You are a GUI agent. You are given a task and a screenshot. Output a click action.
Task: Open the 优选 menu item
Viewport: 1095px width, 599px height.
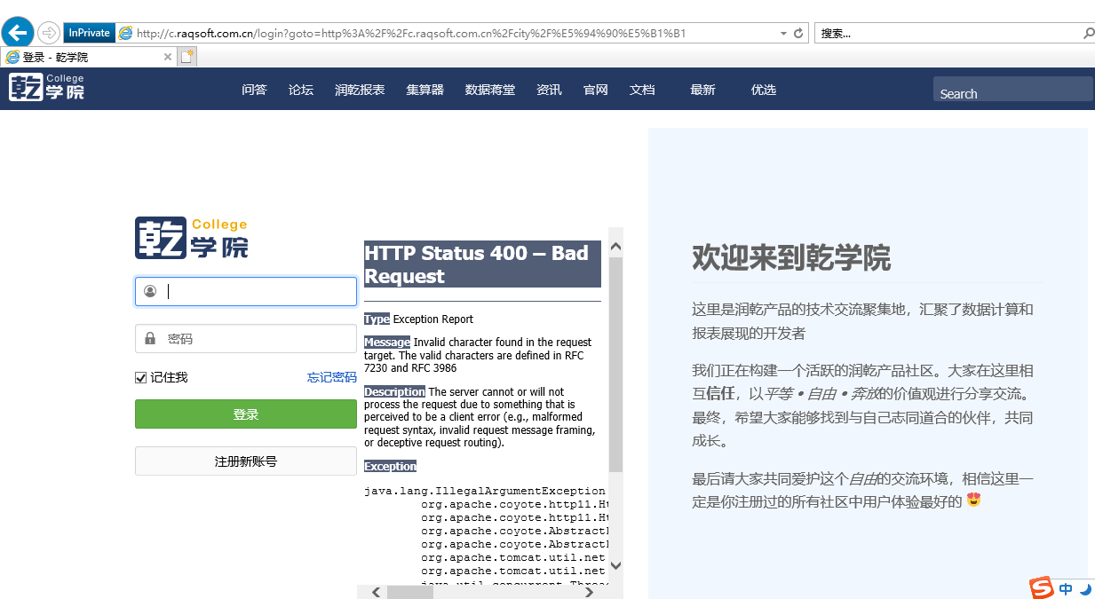(x=764, y=90)
